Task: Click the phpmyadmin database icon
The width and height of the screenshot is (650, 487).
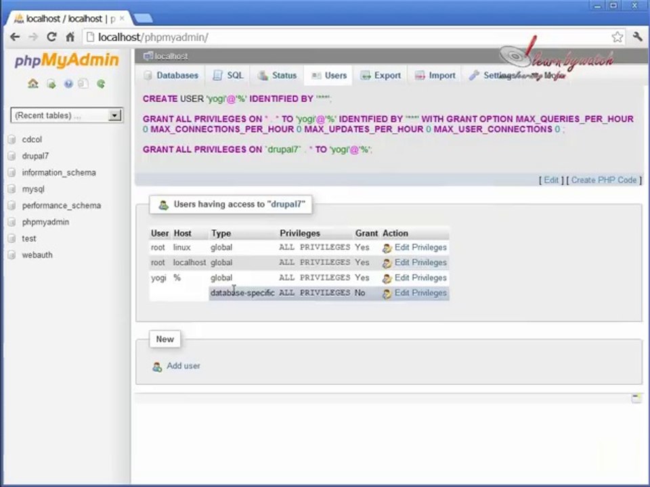Action: pos(12,223)
